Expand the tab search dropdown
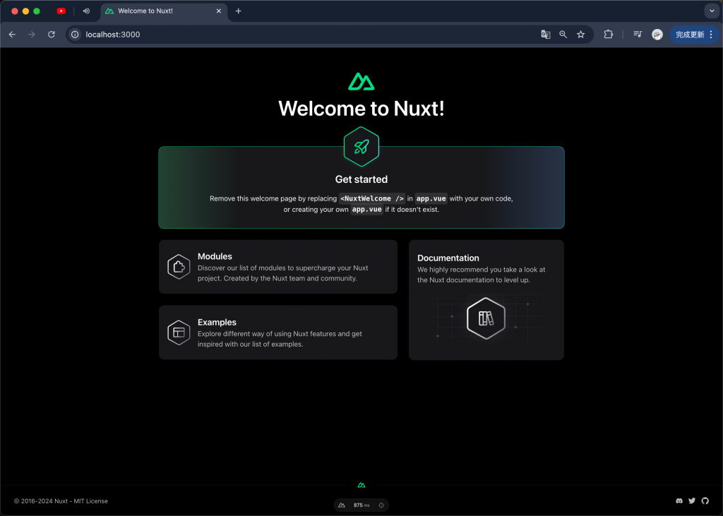 712,11
